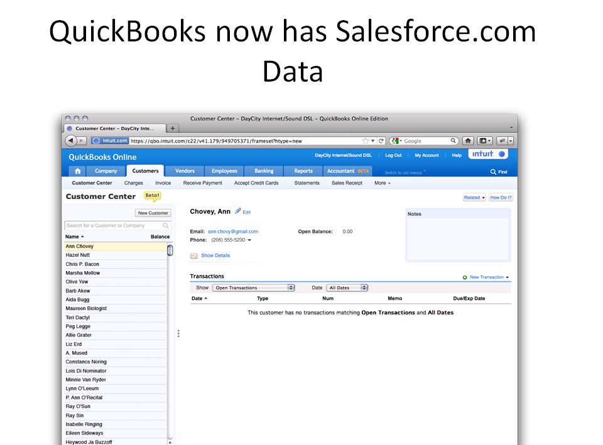Image resolution: width=603 pixels, height=445 pixels.
Task: Click Switch to old menus link
Action: tap(403, 173)
